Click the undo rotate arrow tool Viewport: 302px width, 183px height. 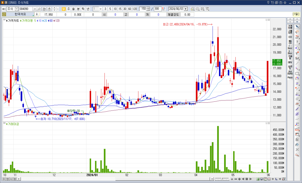[297, 48]
